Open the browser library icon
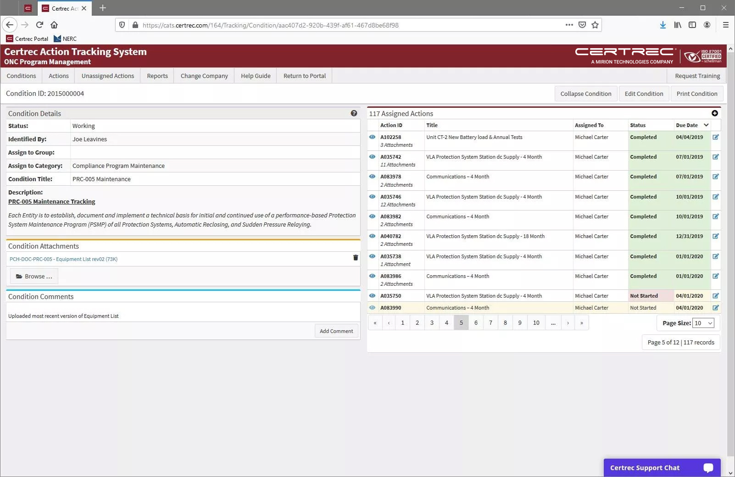Viewport: 735px width, 477px height. pyautogui.click(x=678, y=25)
